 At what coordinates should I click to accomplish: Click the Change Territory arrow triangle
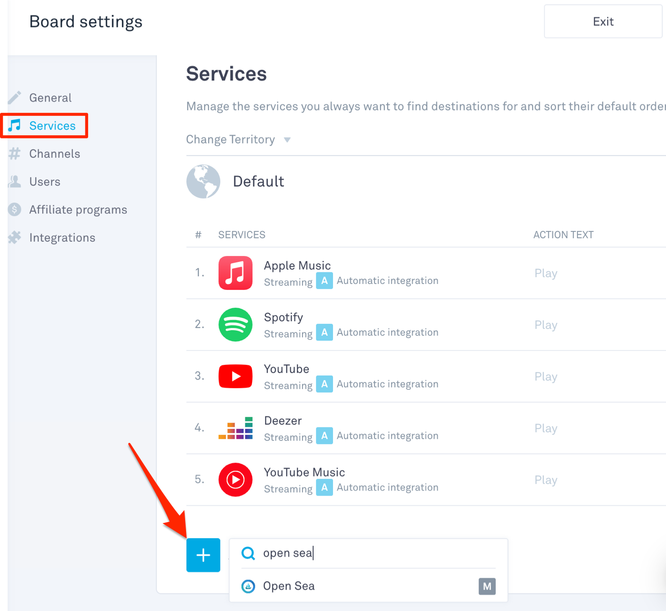[287, 140]
